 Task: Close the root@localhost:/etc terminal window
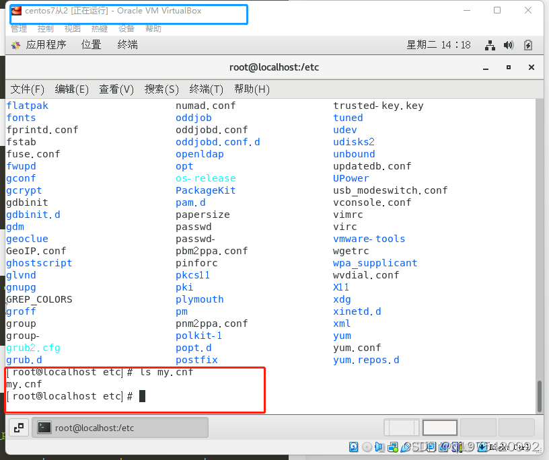pos(531,67)
